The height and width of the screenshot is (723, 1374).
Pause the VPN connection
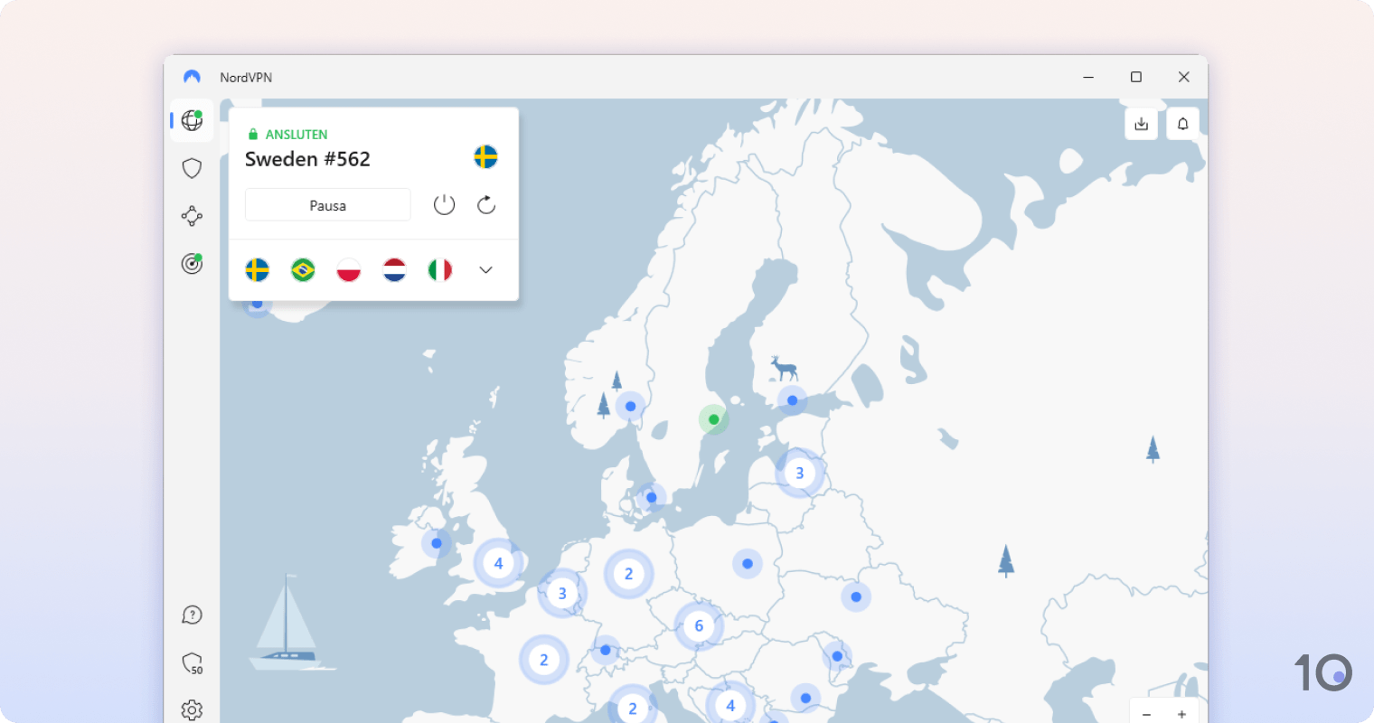click(x=327, y=204)
